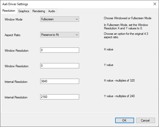Click the Resolution tab
159x127 pixels.
pos(9,11)
